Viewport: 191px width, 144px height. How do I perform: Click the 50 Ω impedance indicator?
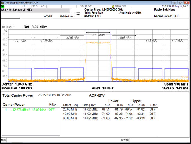[x=34, y=6]
